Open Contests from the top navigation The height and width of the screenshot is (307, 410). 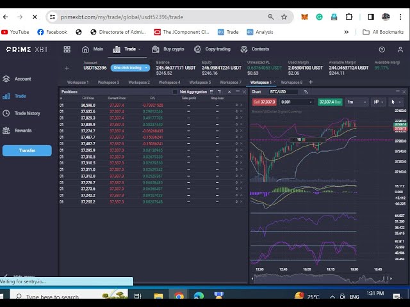pos(256,49)
